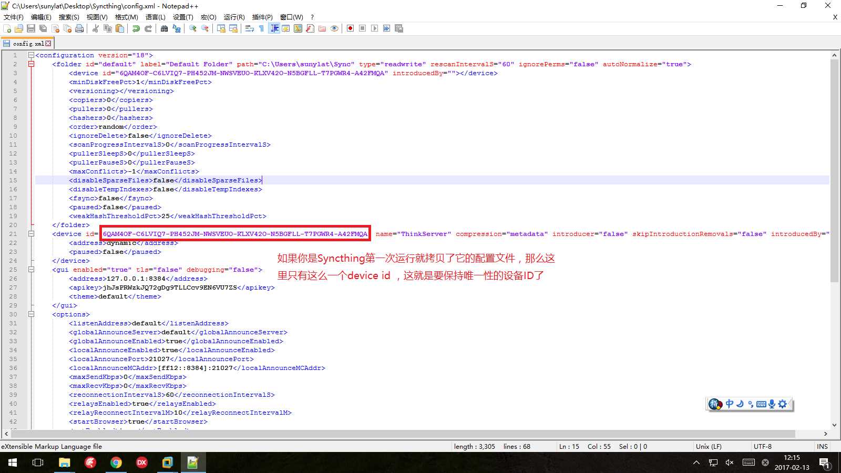The image size is (841, 473).
Task: Click the Print toolbar icon
Action: point(79,28)
